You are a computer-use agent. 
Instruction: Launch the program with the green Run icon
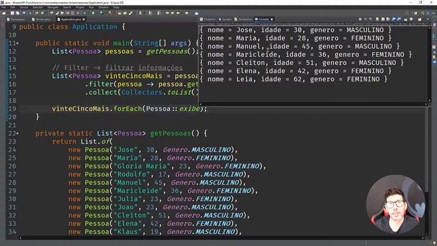93,13
